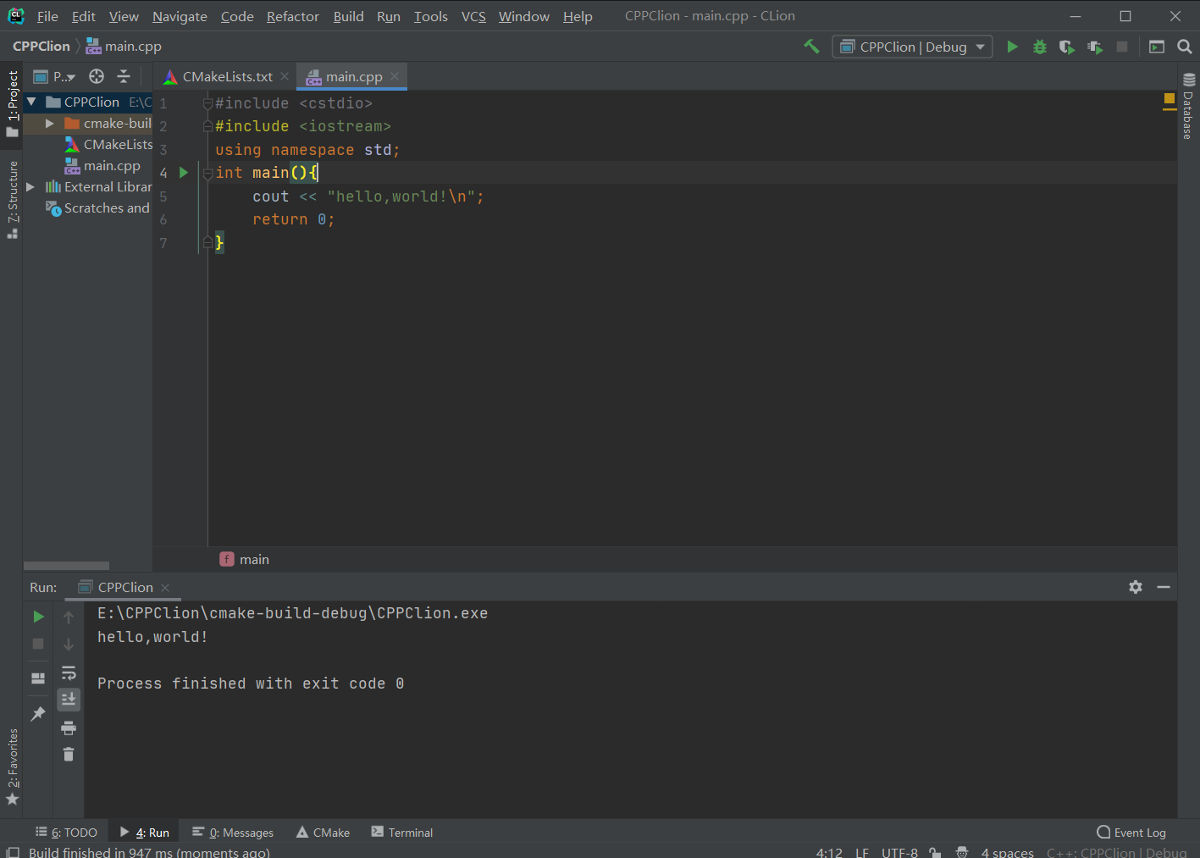Click the main function breadcrumb
The height and width of the screenshot is (858, 1200).
pyautogui.click(x=245, y=559)
